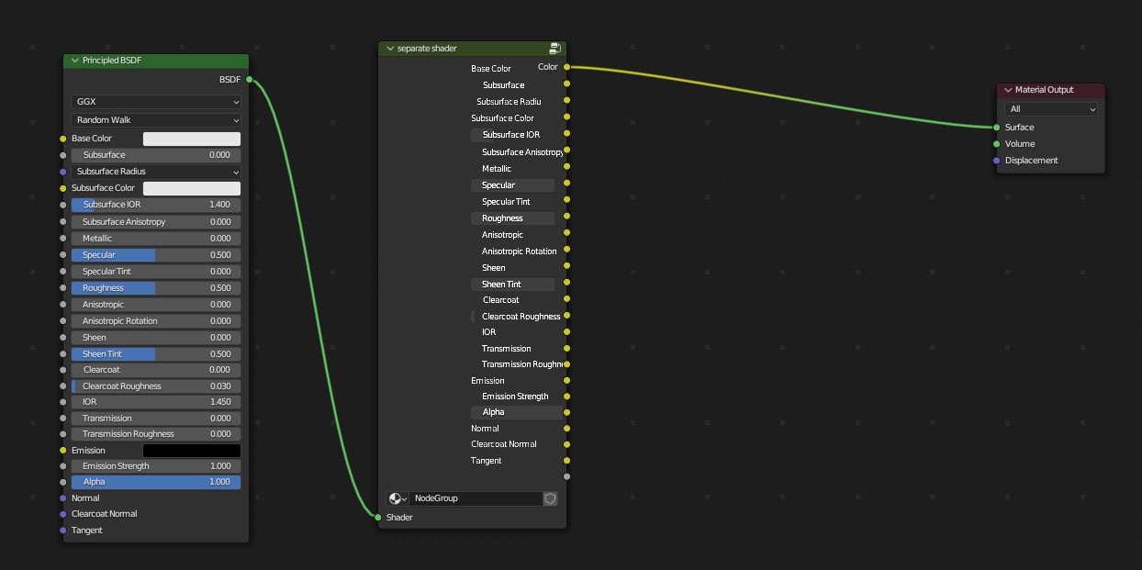The height and width of the screenshot is (570, 1142).
Task: Click the Emission label in separate shader
Action: click(x=487, y=381)
